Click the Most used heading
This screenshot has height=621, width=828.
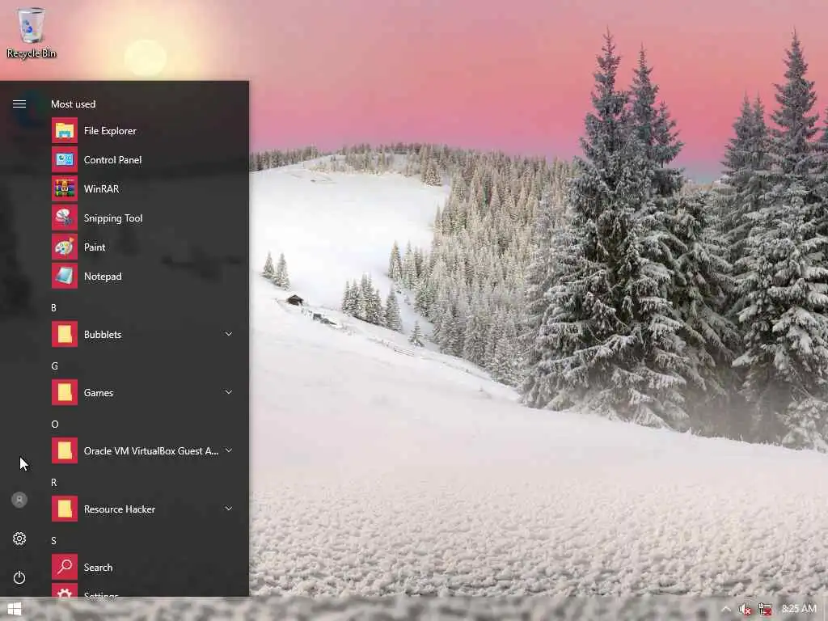pos(74,104)
